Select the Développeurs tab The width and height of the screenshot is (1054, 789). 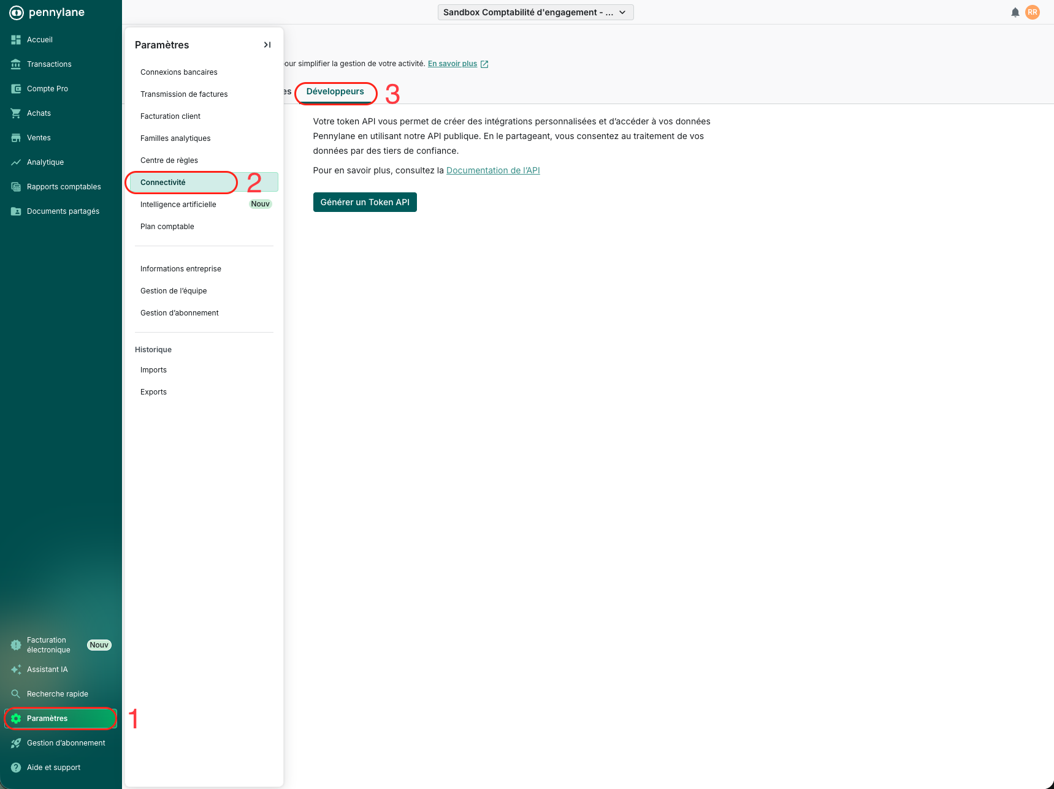[x=335, y=92]
